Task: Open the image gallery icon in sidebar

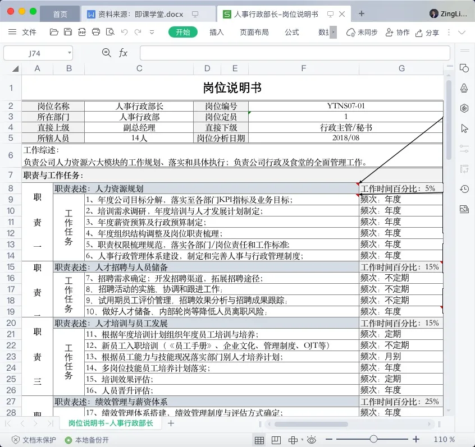Action: (464, 209)
